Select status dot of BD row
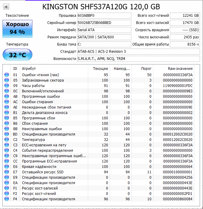This screenshot has width=203, height=209. click(7, 134)
